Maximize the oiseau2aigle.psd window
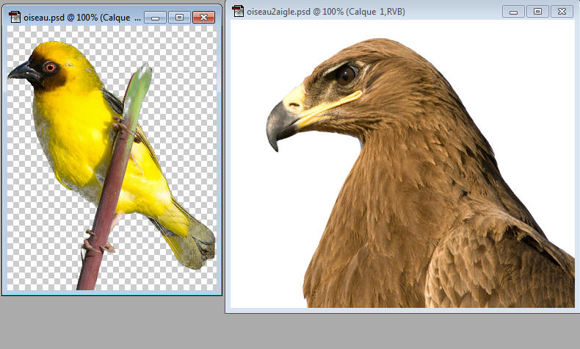This screenshot has height=349, width=580. (538, 12)
